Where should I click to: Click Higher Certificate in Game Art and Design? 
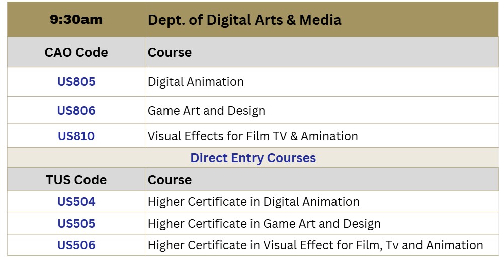click(x=264, y=224)
